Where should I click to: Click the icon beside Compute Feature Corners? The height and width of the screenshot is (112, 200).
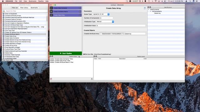(x=3, y=19)
